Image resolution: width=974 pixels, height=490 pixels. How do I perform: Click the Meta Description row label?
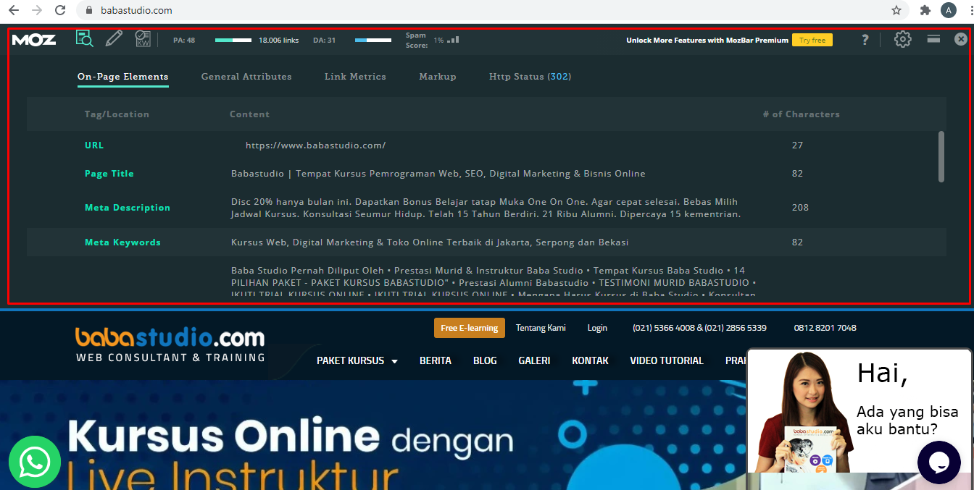click(x=128, y=208)
